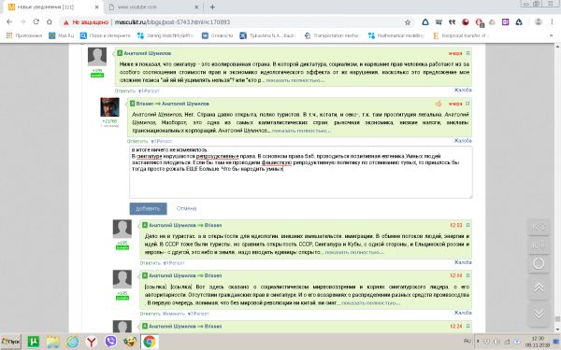Image resolution: width=561 pixels, height=350 pixels.
Task: Click the Отмена cancel link
Action: click(x=186, y=208)
